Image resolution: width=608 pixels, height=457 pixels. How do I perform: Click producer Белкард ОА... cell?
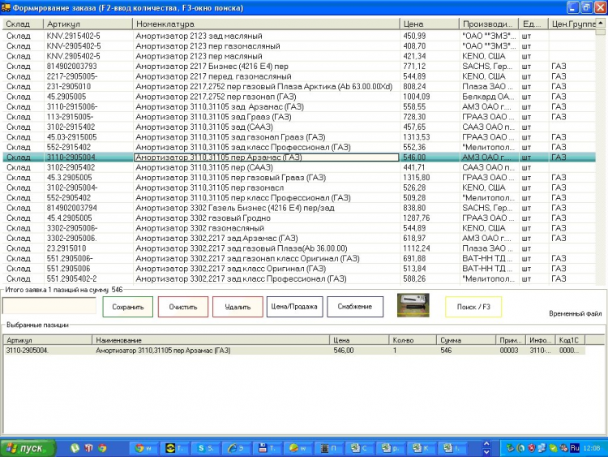click(x=488, y=97)
